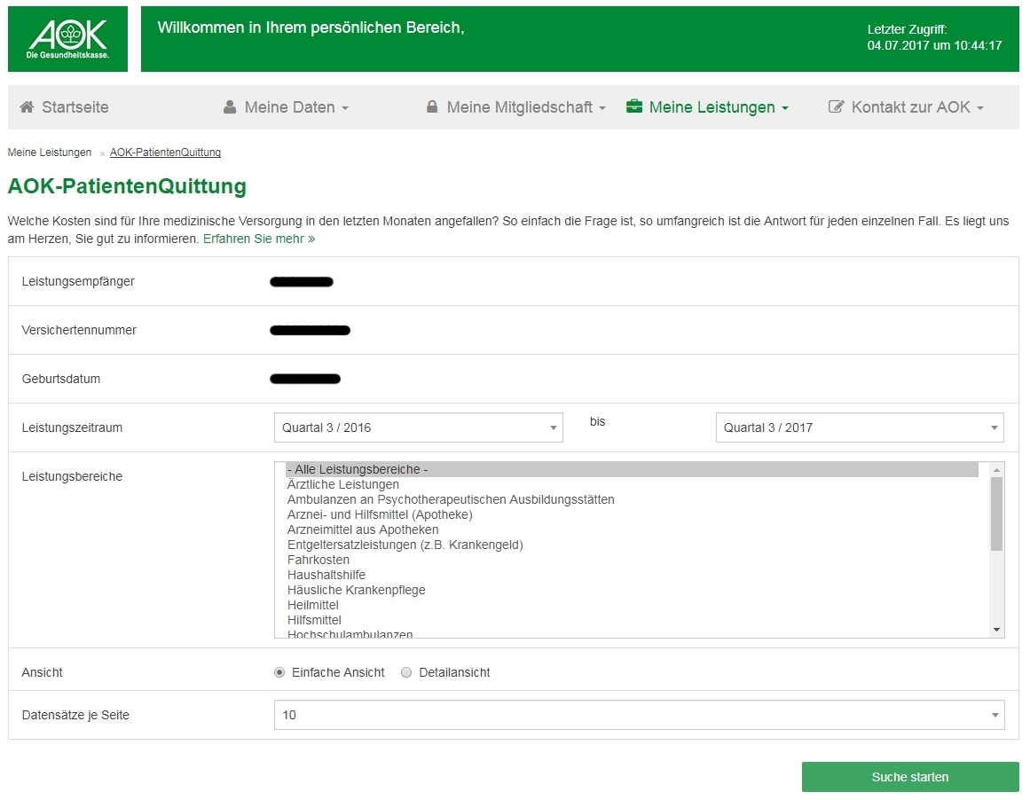Expand the Meine Daten dropdown caret
Screen dimensions: 1030x800
pos(345,108)
